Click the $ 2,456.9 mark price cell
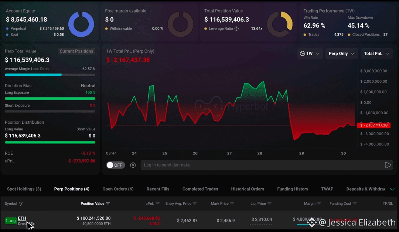Viewport: 399px width, 232px height. [x=226, y=221]
